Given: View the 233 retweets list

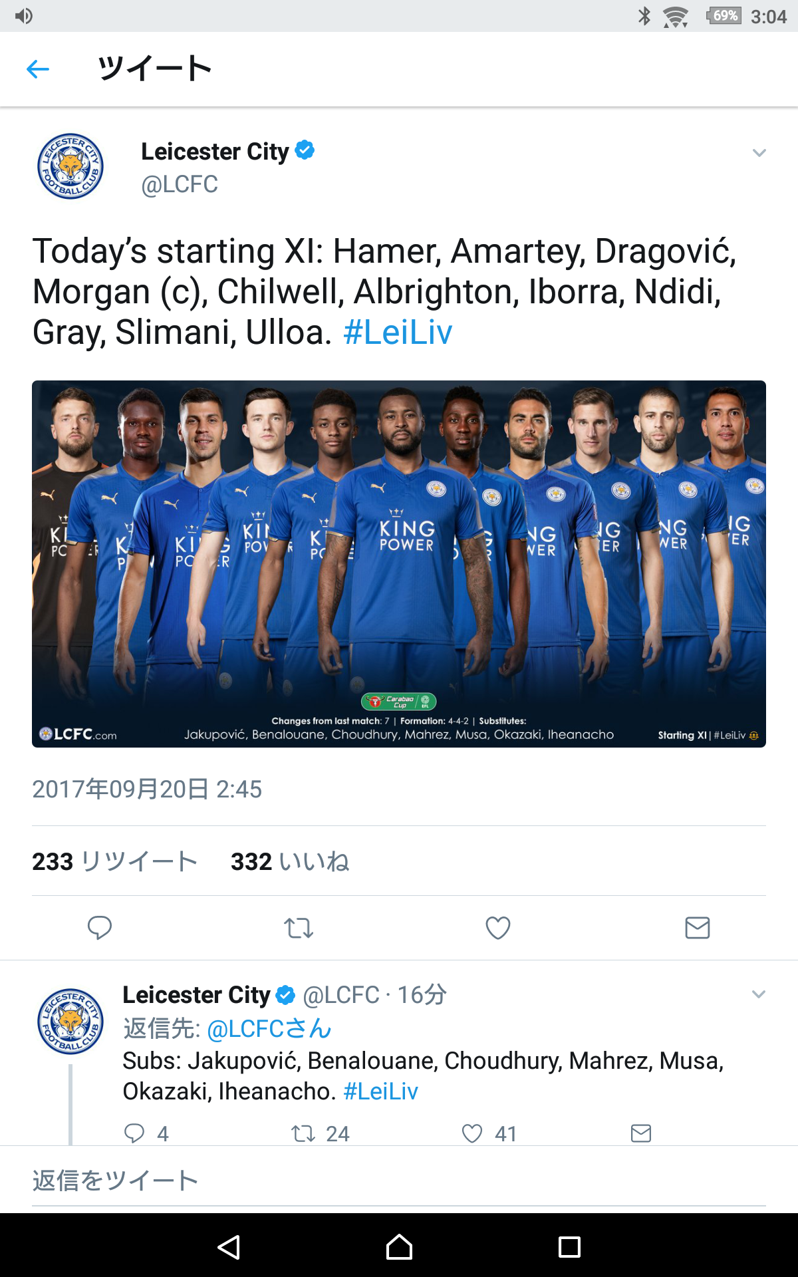Looking at the screenshot, I should (x=114, y=861).
